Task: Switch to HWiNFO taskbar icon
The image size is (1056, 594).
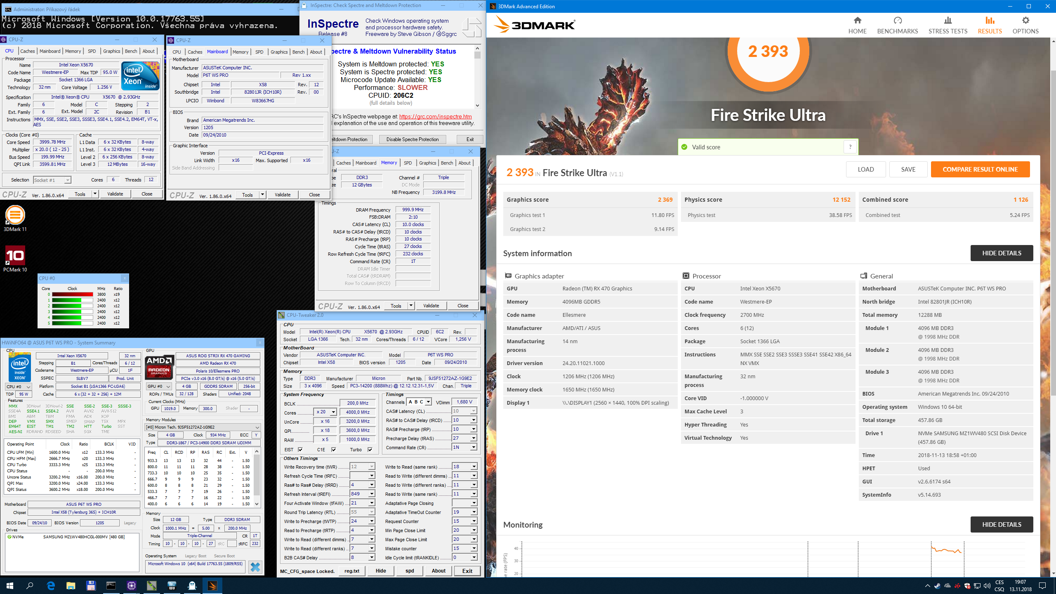Action: tap(172, 585)
